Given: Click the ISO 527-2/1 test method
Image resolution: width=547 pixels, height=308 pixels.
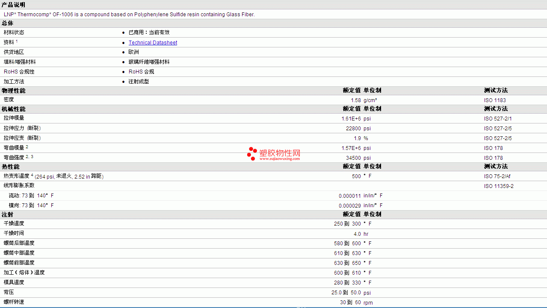Looking at the screenshot, I should tap(498, 119).
